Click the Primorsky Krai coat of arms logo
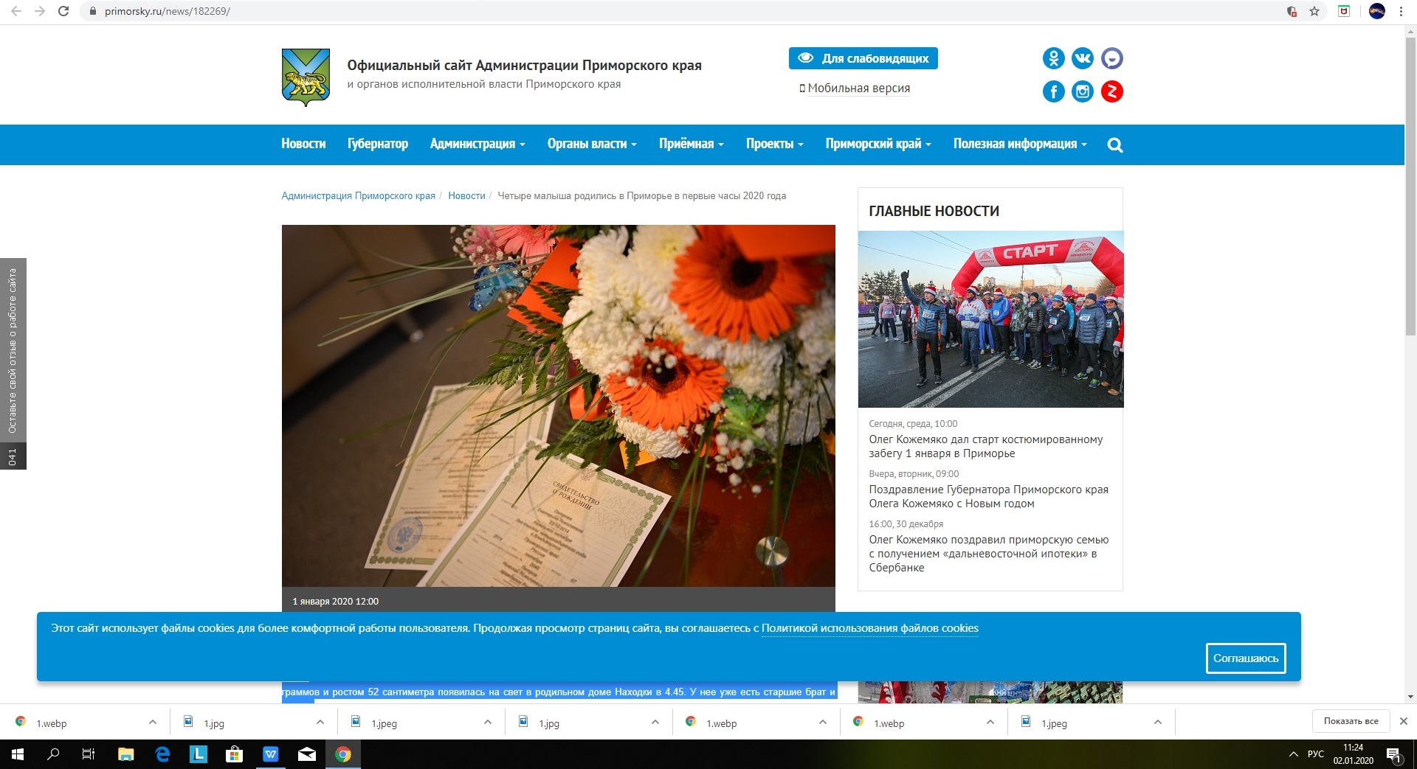Image resolution: width=1417 pixels, height=769 pixels. click(x=306, y=77)
